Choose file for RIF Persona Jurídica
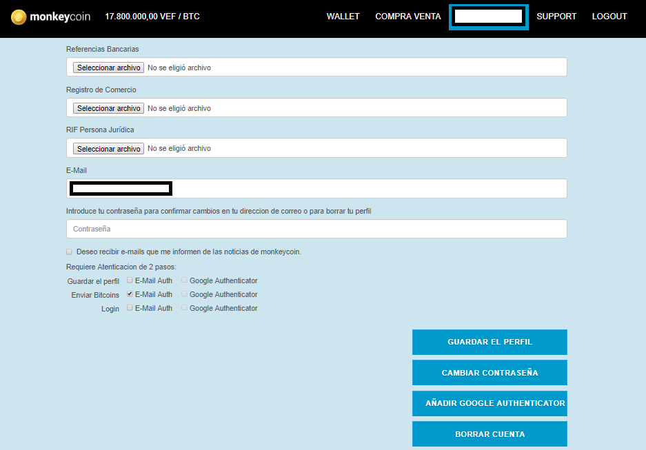 coord(109,149)
